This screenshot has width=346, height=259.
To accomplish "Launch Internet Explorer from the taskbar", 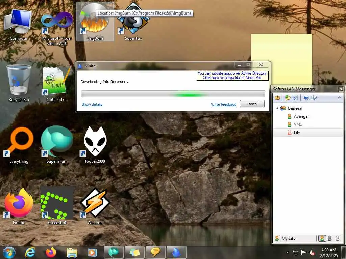I will [x=30, y=252].
